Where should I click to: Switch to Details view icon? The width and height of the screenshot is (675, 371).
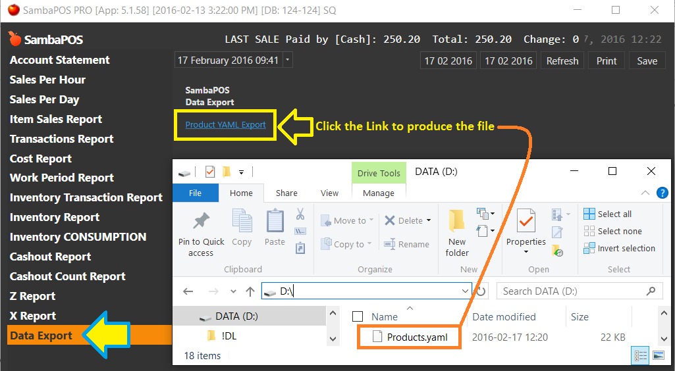tap(641, 355)
